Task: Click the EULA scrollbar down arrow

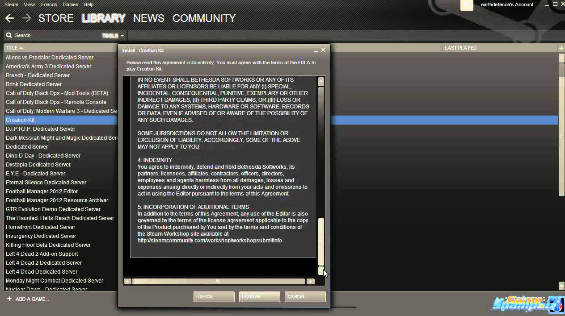Action: [x=321, y=270]
